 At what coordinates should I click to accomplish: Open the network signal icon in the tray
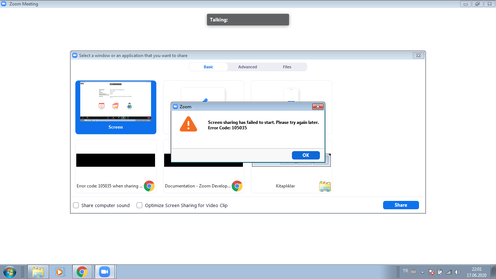449,272
